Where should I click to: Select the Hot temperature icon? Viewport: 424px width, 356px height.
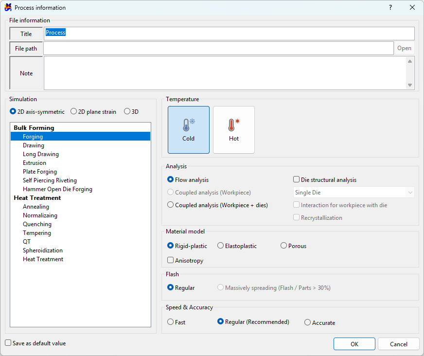click(x=234, y=130)
